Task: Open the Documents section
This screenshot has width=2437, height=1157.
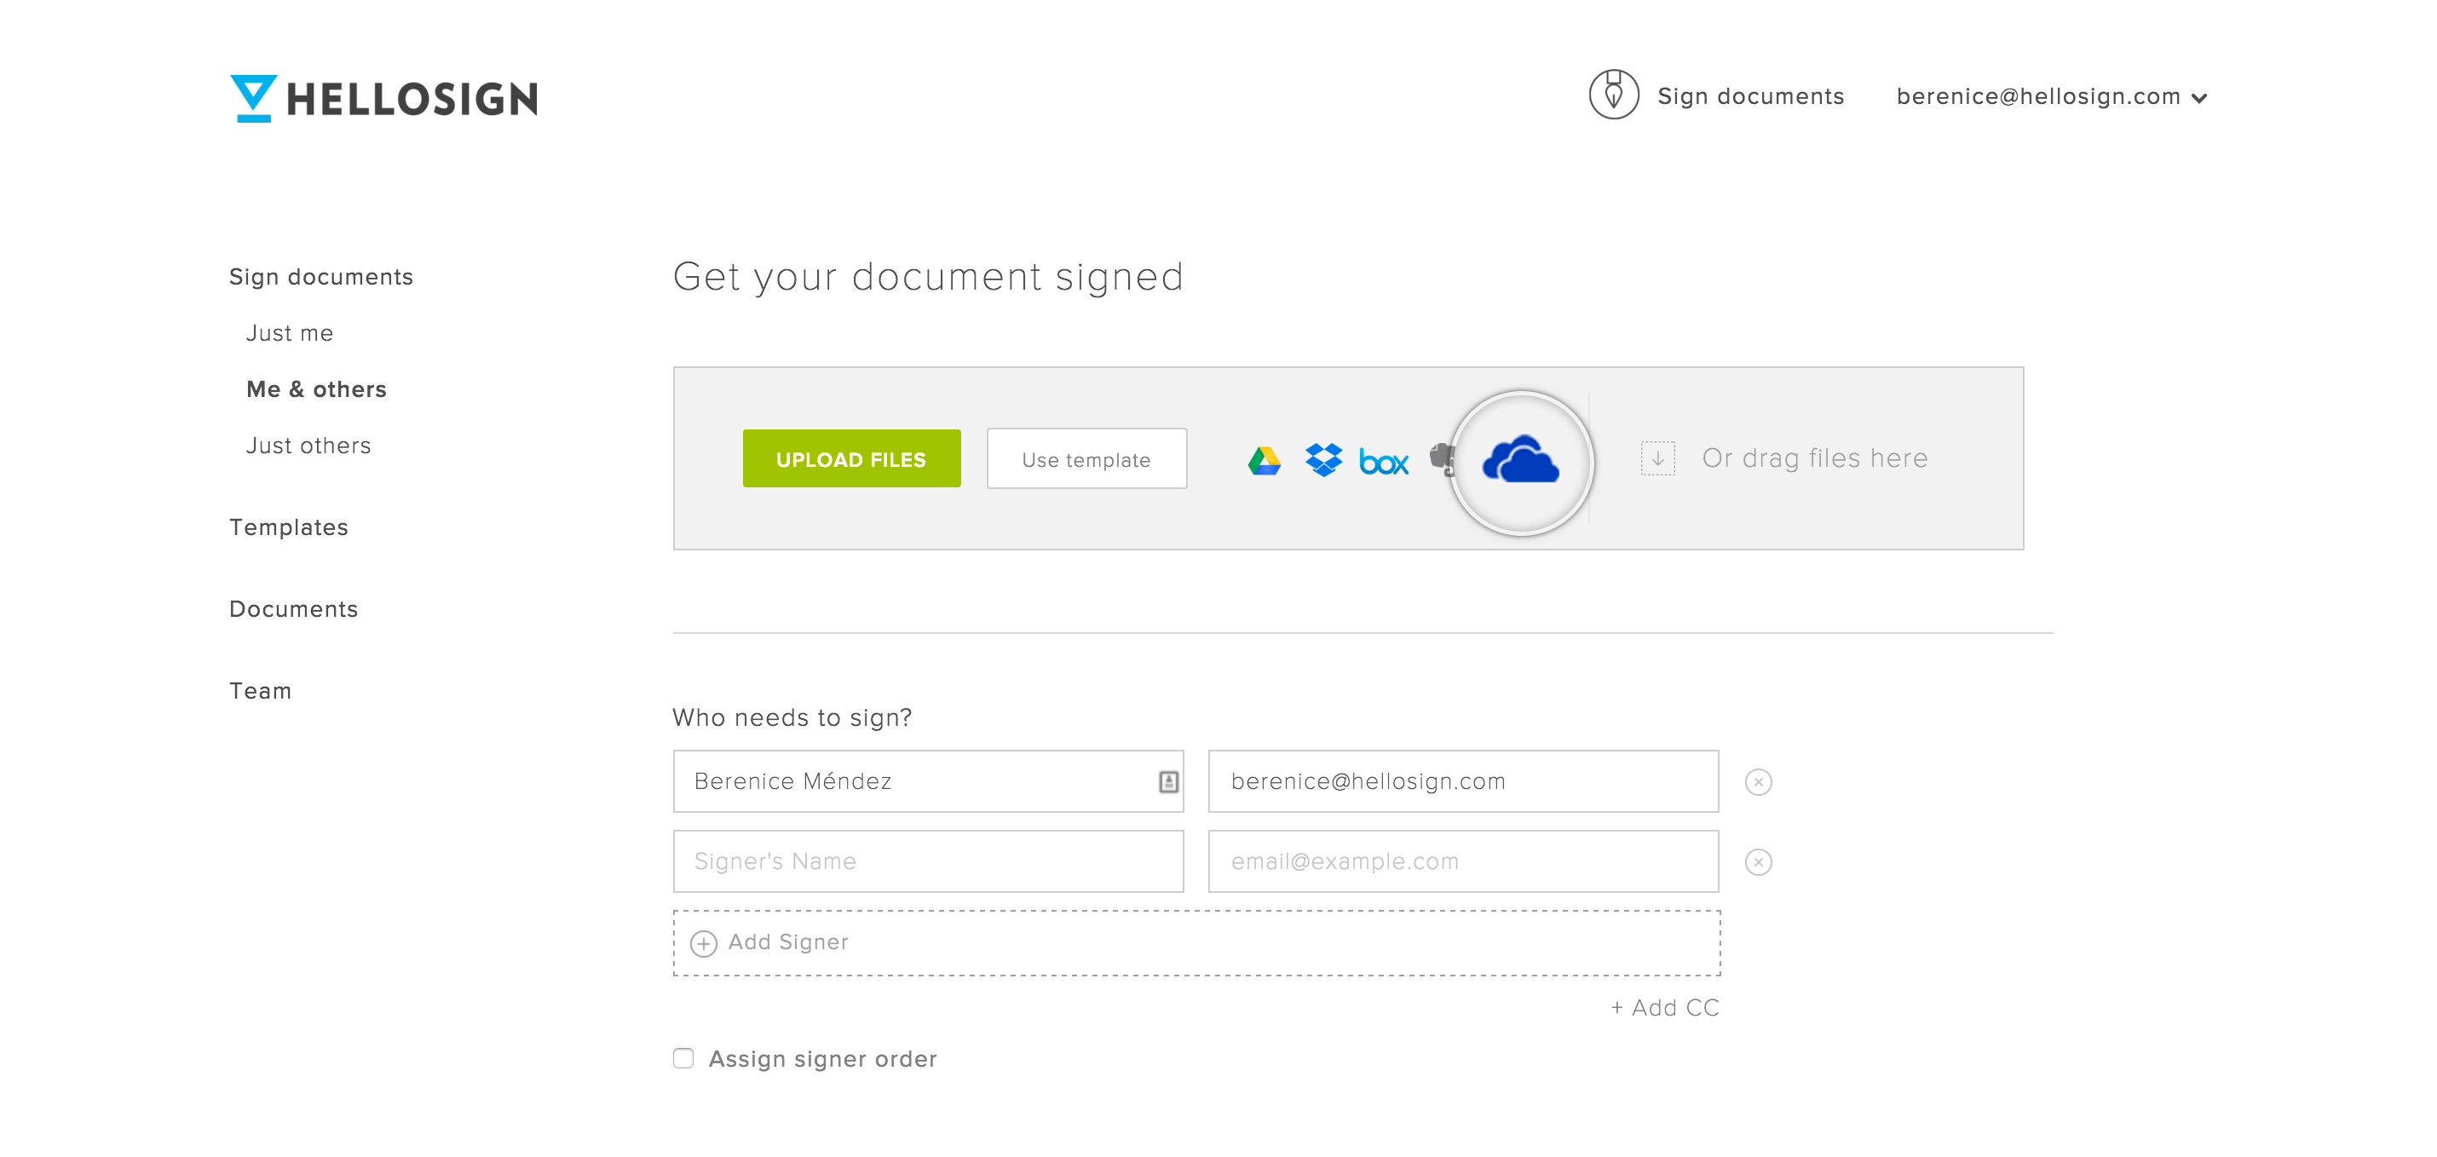Action: [x=292, y=607]
